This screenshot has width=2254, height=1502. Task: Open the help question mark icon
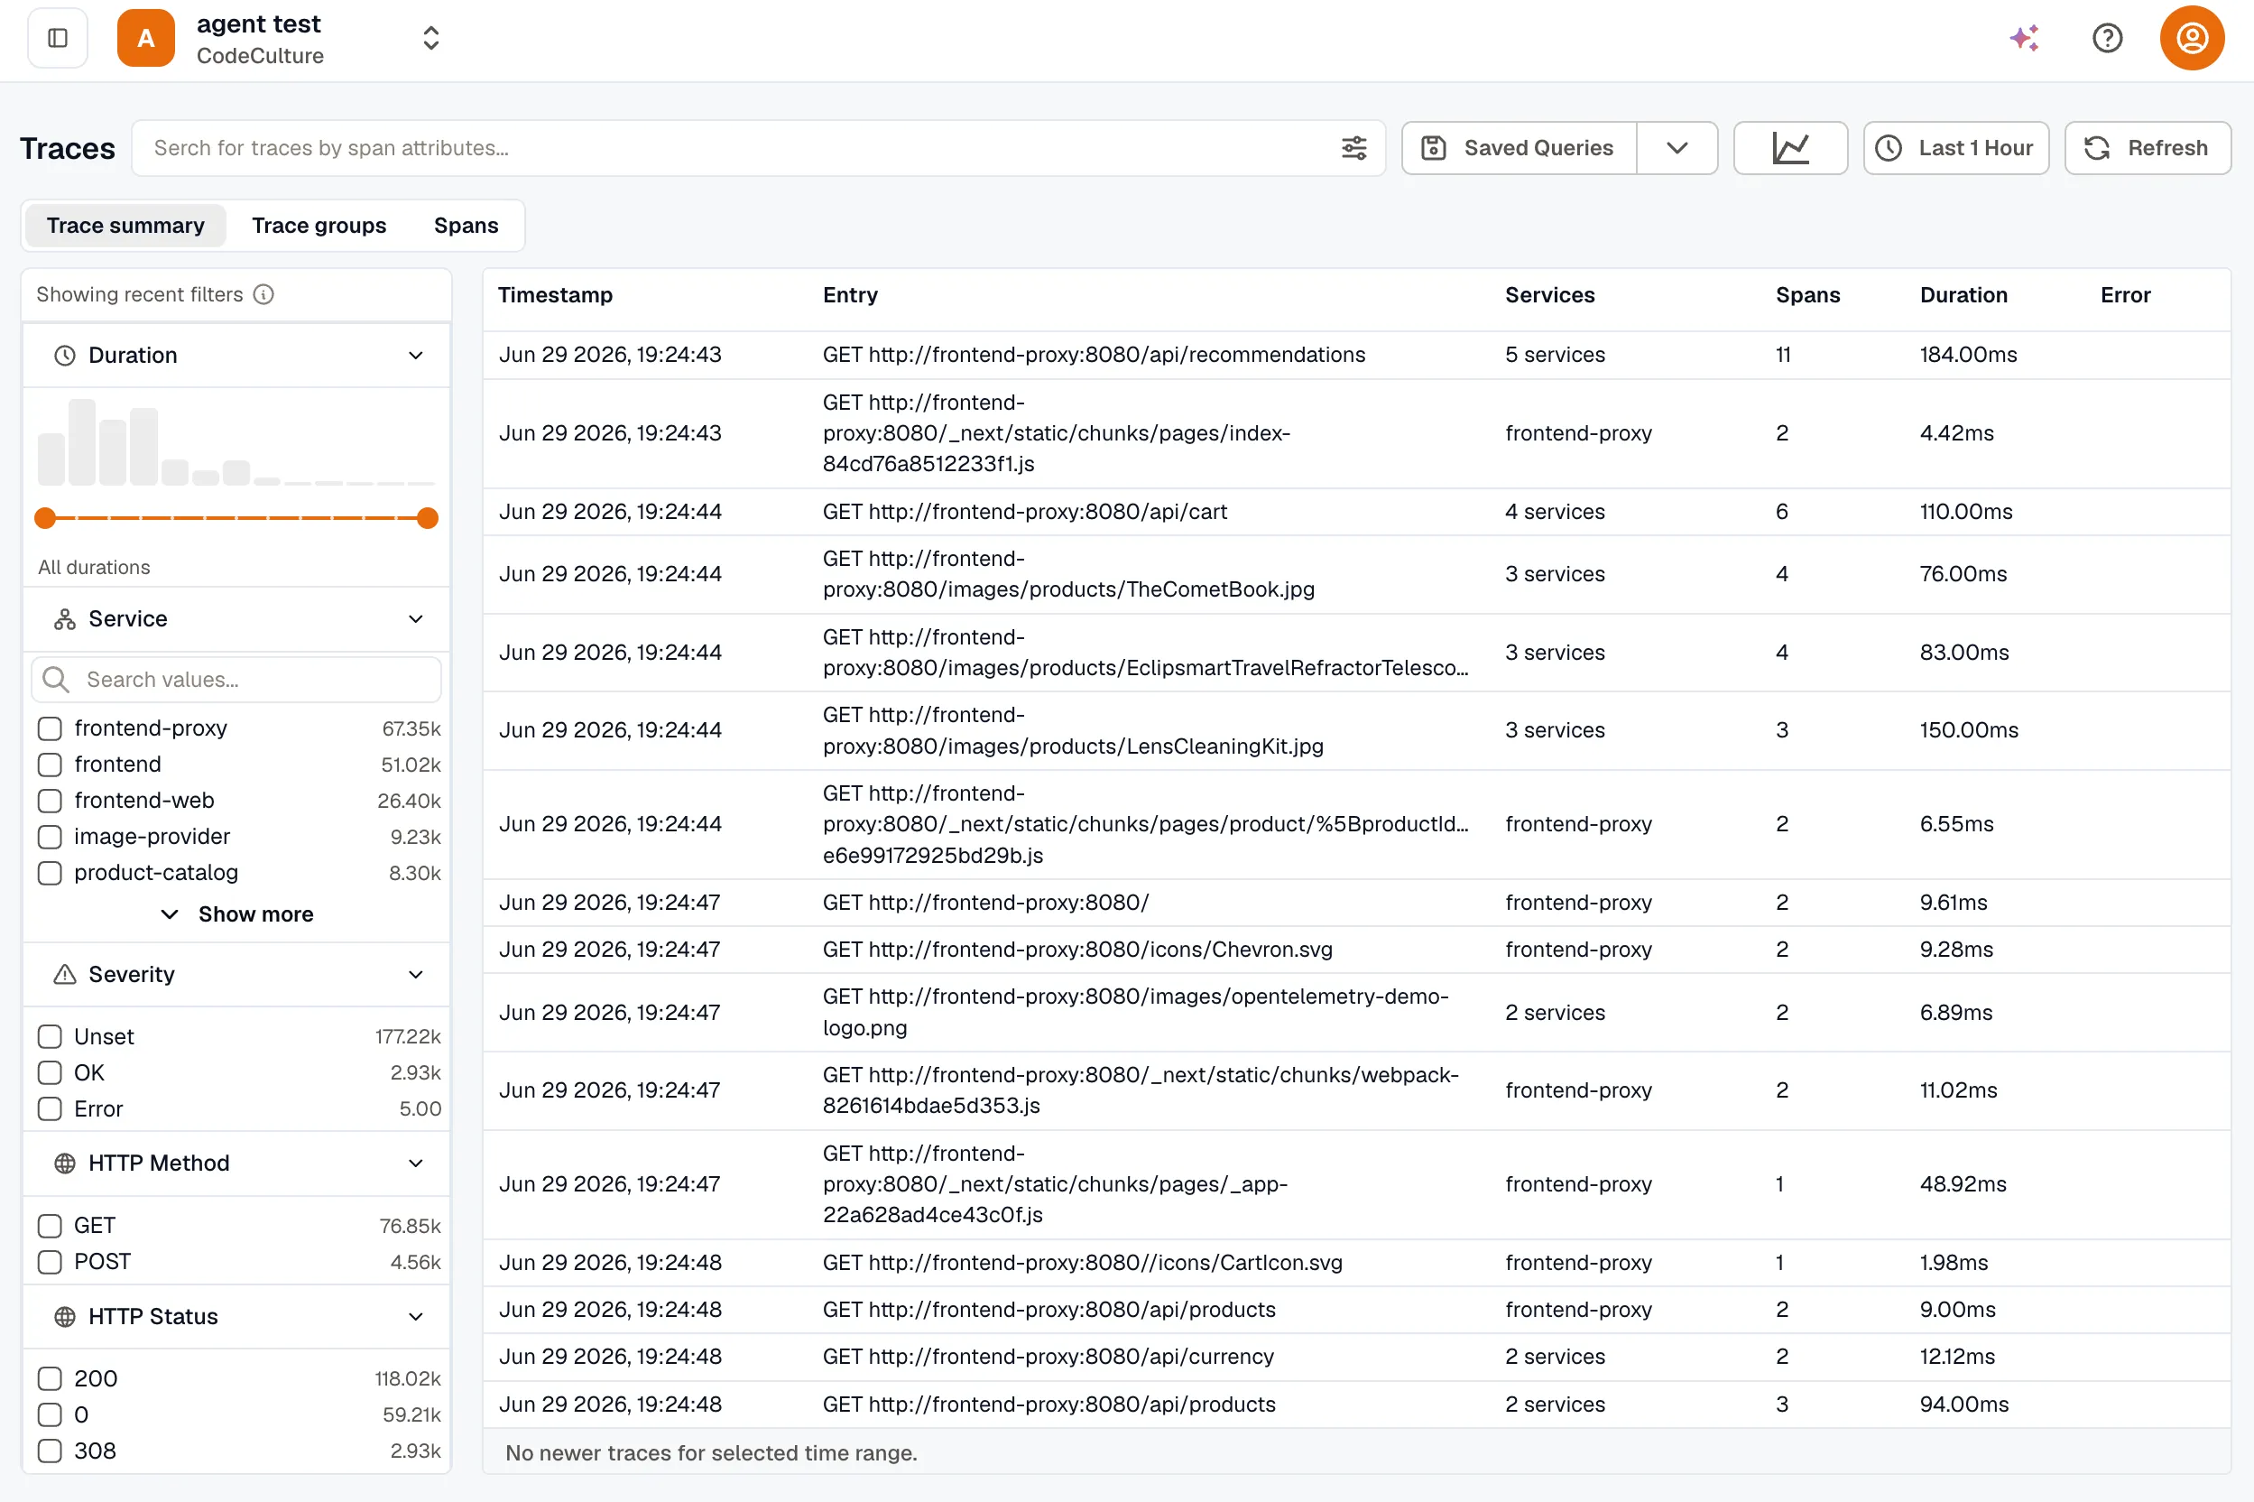[2107, 38]
